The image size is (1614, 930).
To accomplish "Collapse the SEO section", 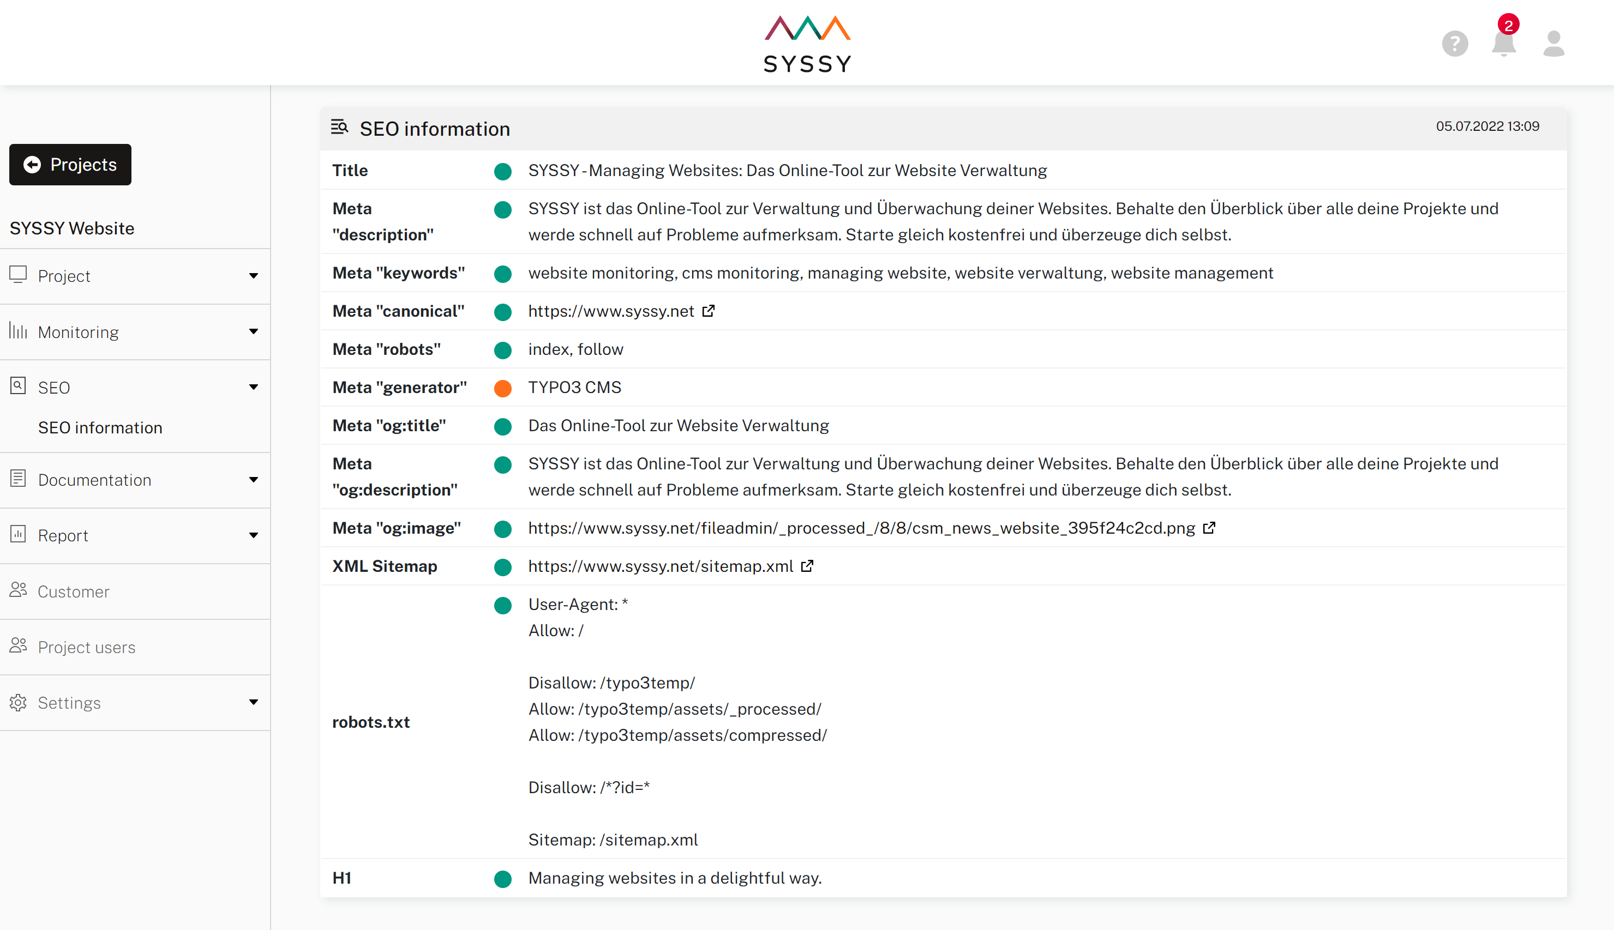I will point(254,387).
